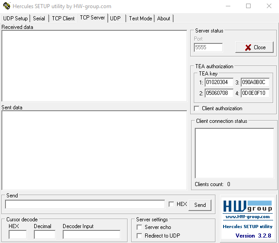This screenshot has height=243, width=279.
Task: Click the Send text input field
Action: point(85,204)
